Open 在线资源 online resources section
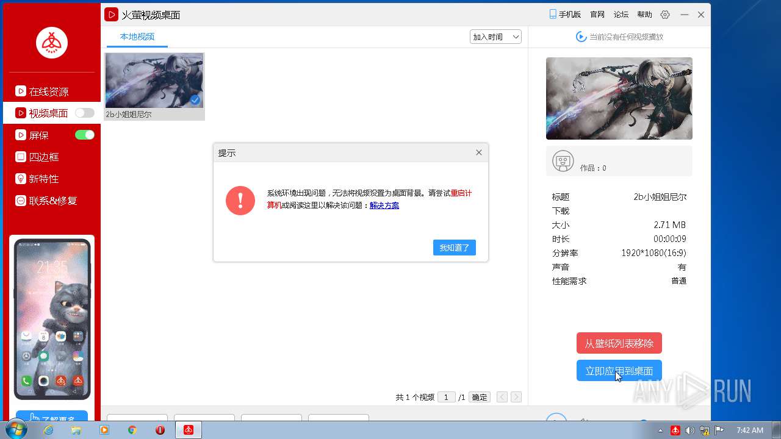Image resolution: width=781 pixels, height=439 pixels. (49, 91)
